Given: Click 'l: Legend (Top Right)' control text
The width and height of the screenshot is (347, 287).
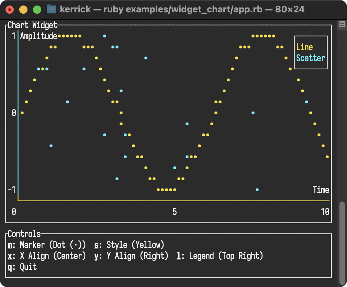Looking at the screenshot, I should (220, 256).
